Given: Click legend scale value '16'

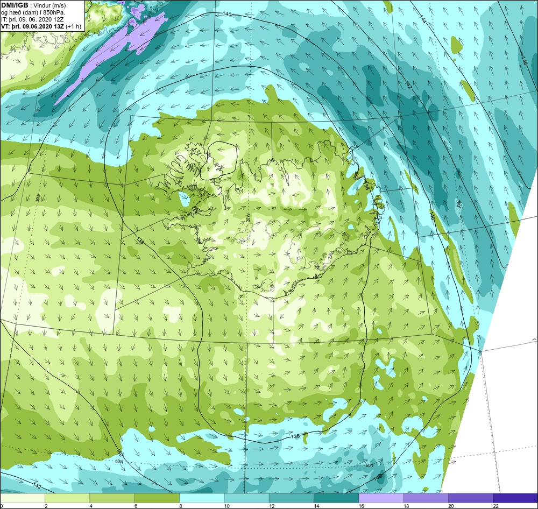Looking at the screenshot, I should [362, 506].
